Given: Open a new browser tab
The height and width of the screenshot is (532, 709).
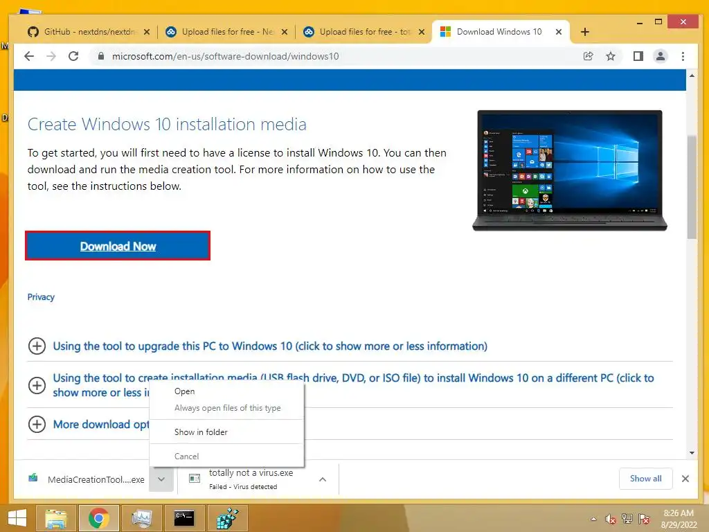Looking at the screenshot, I should (x=584, y=32).
